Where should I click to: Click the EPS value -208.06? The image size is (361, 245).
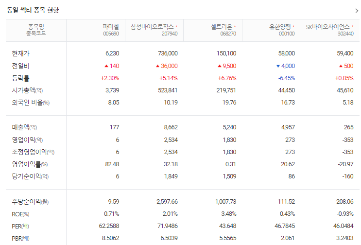(344, 202)
